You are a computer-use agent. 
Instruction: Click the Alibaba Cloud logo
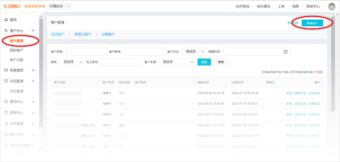(x=13, y=6)
